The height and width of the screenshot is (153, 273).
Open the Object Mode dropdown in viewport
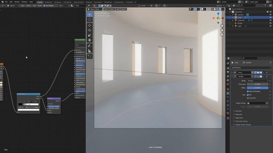(x=95, y=9)
